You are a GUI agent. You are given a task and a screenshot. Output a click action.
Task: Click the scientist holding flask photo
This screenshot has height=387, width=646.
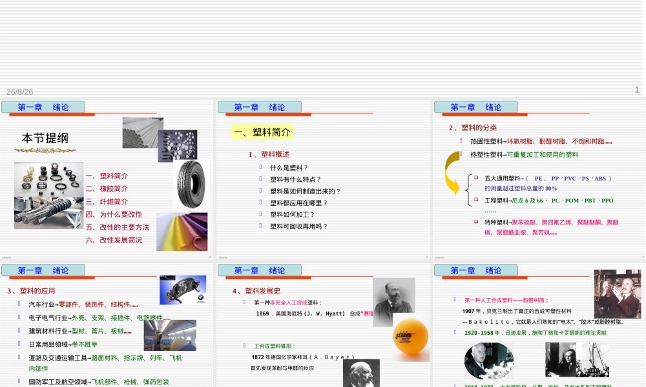pos(618,294)
